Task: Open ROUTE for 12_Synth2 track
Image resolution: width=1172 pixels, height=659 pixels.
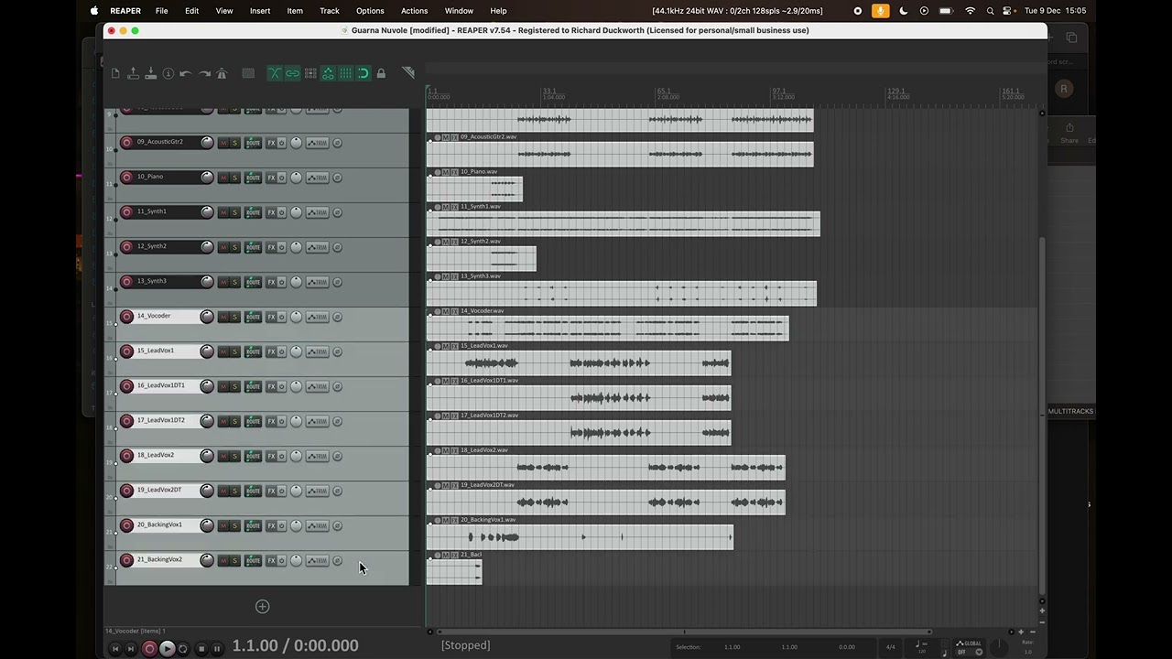Action: (253, 247)
